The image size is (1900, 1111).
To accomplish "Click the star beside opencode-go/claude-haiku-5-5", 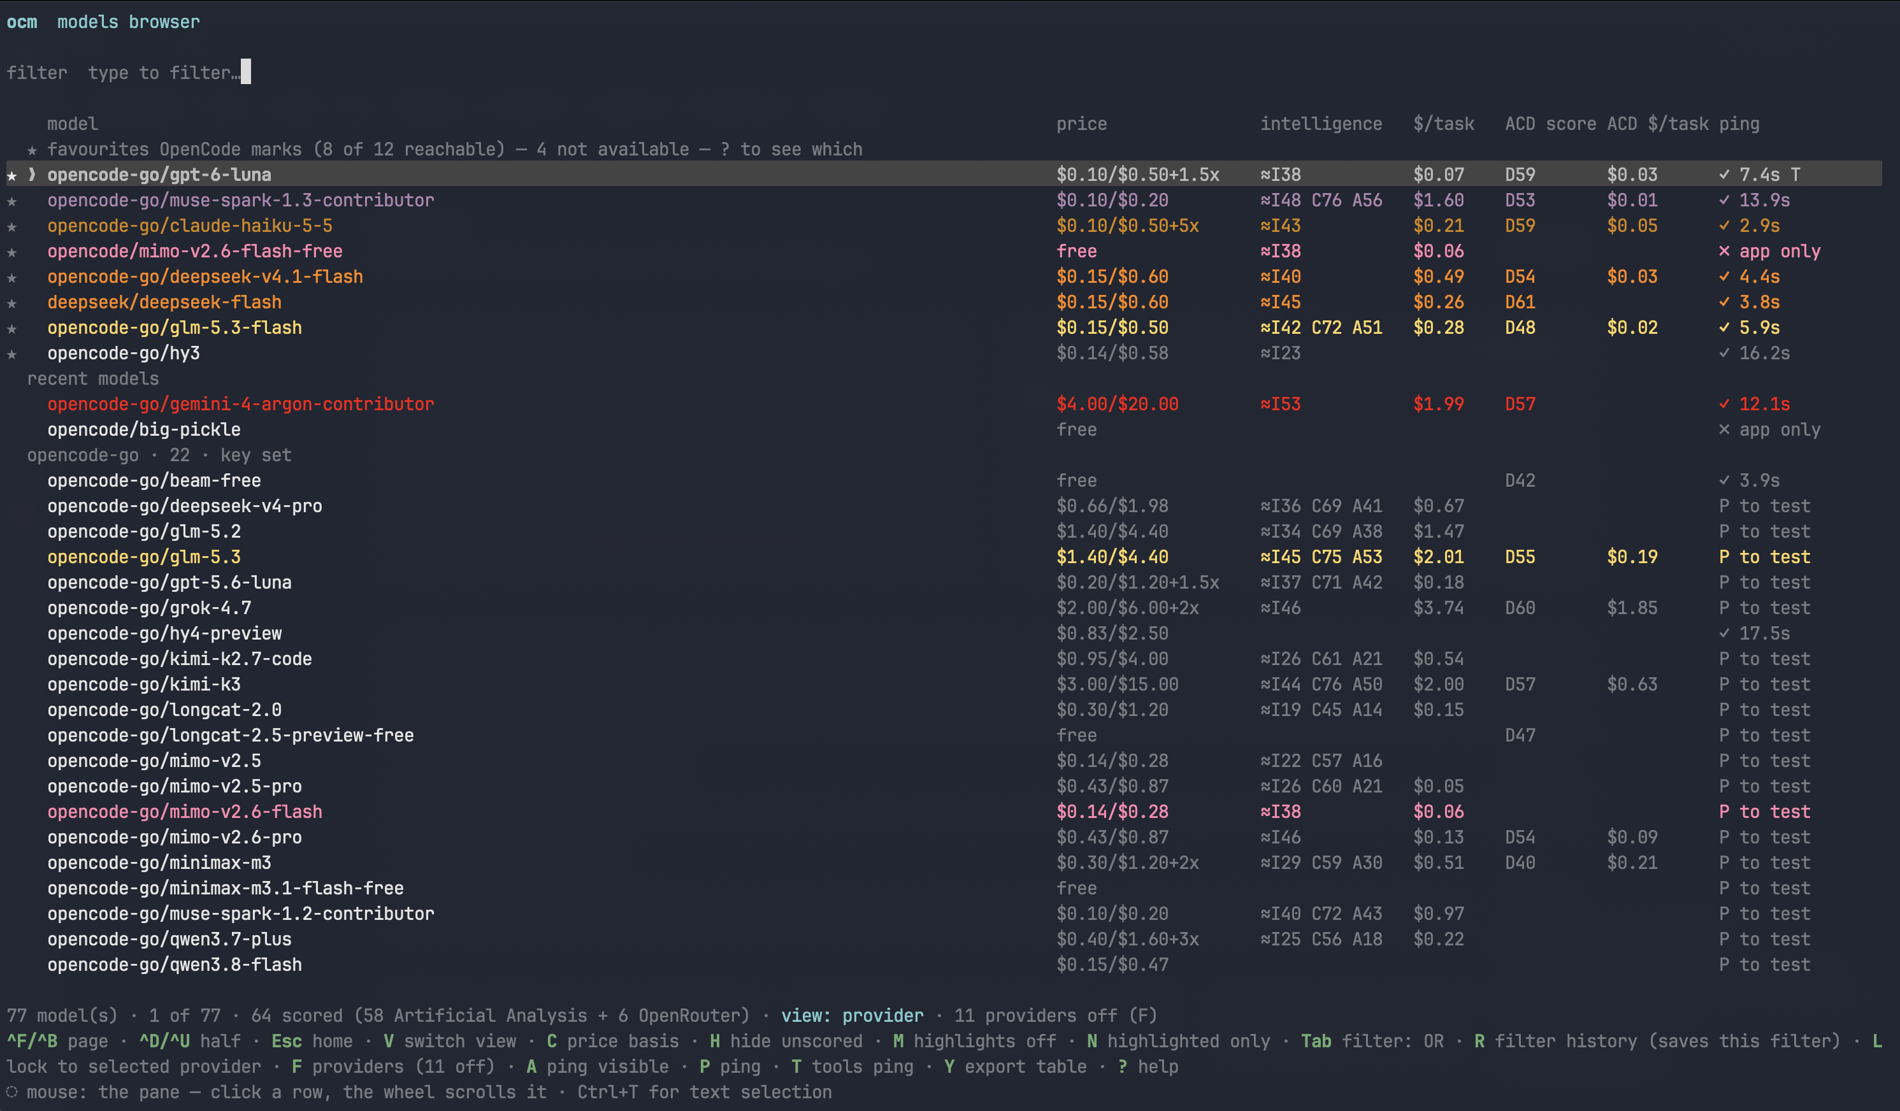I will 12,226.
